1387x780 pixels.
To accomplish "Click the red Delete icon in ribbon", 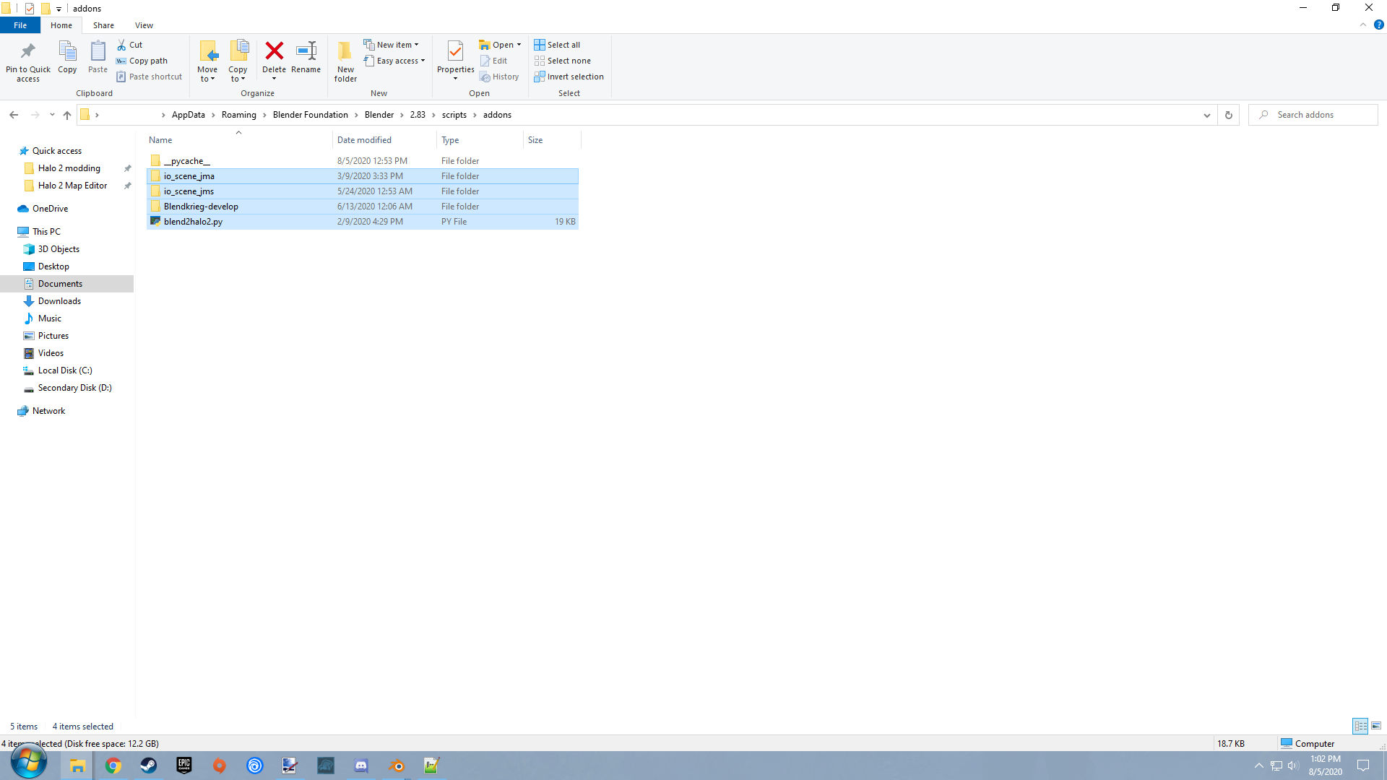I will point(274,51).
